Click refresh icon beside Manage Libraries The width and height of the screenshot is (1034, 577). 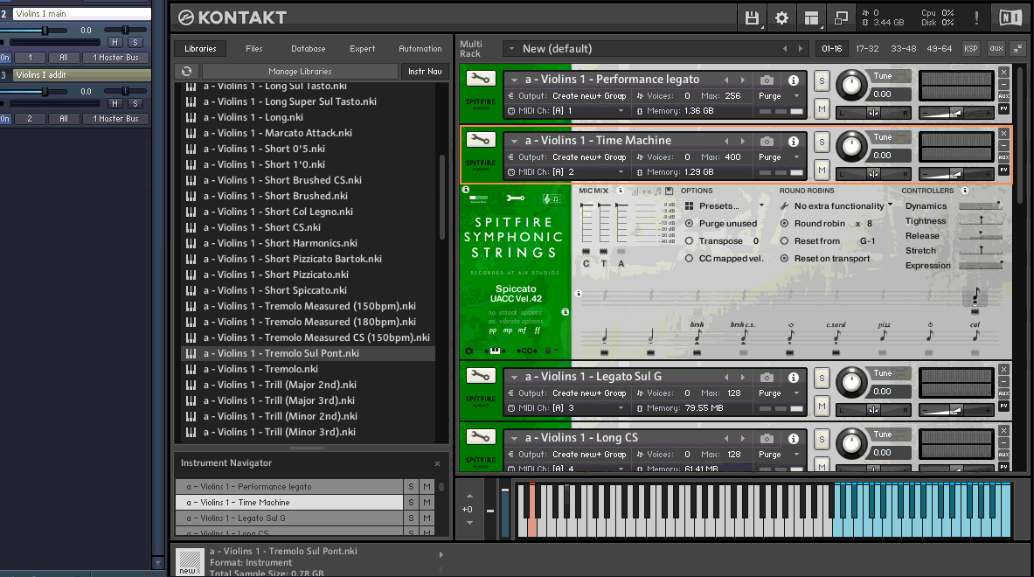click(185, 72)
